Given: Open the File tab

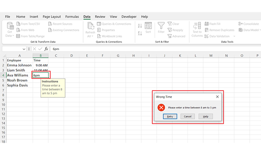Looking at the screenshot, I should point(8,16).
